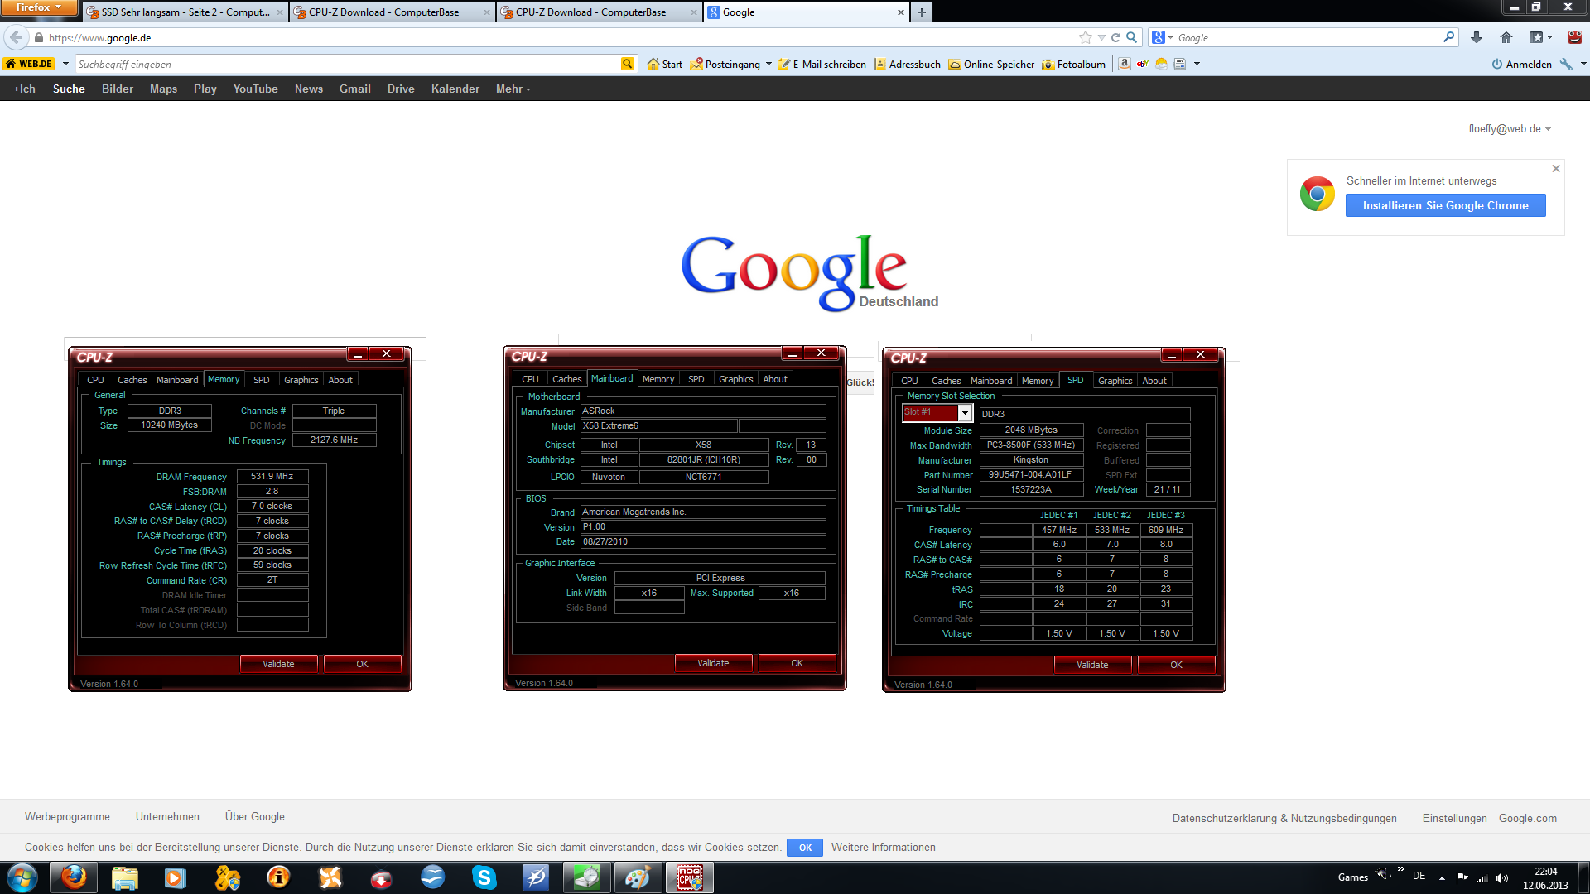The height and width of the screenshot is (894, 1590).
Task: Go to the Firefox home page
Action: tap(1506, 37)
